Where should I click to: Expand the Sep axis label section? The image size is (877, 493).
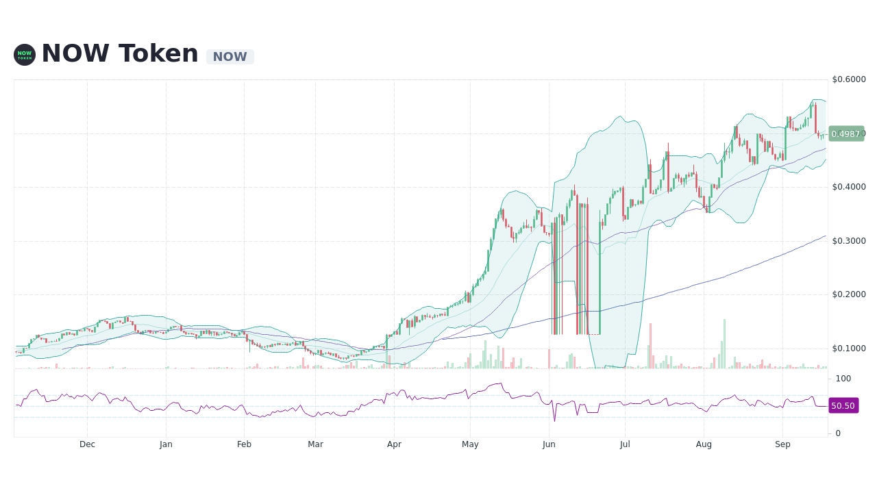(782, 444)
